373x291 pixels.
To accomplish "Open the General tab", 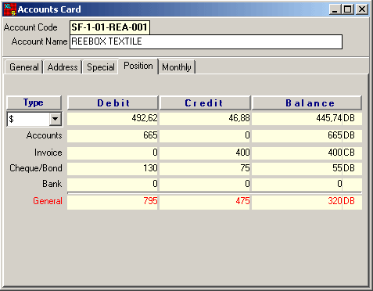I will coord(24,67).
